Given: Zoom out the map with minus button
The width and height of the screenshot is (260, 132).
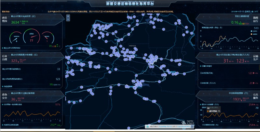Looking at the screenshot, I should pyautogui.click(x=68, y=19).
